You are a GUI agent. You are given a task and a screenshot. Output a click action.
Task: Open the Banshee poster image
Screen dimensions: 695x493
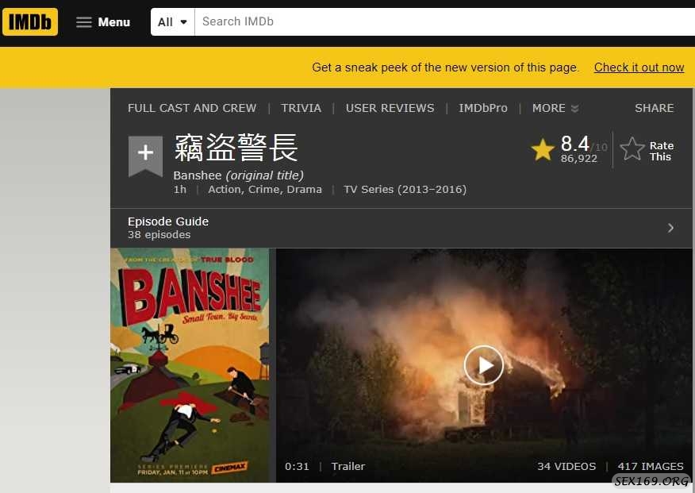(190, 365)
